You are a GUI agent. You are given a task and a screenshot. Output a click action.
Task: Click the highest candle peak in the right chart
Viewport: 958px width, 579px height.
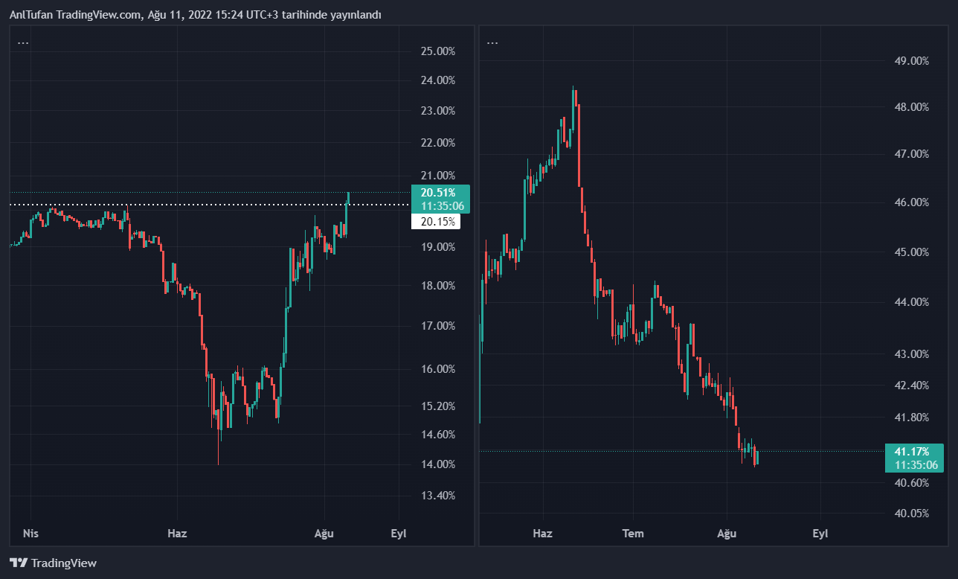point(573,88)
